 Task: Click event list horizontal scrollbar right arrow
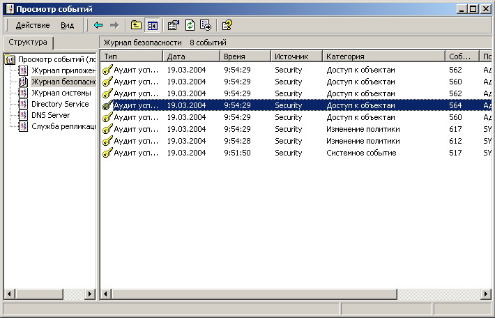pos(486,294)
